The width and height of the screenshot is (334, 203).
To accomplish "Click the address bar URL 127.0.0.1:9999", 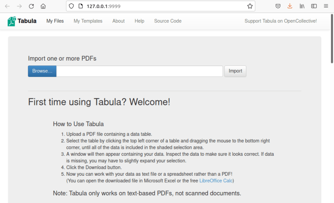I will coord(104,6).
